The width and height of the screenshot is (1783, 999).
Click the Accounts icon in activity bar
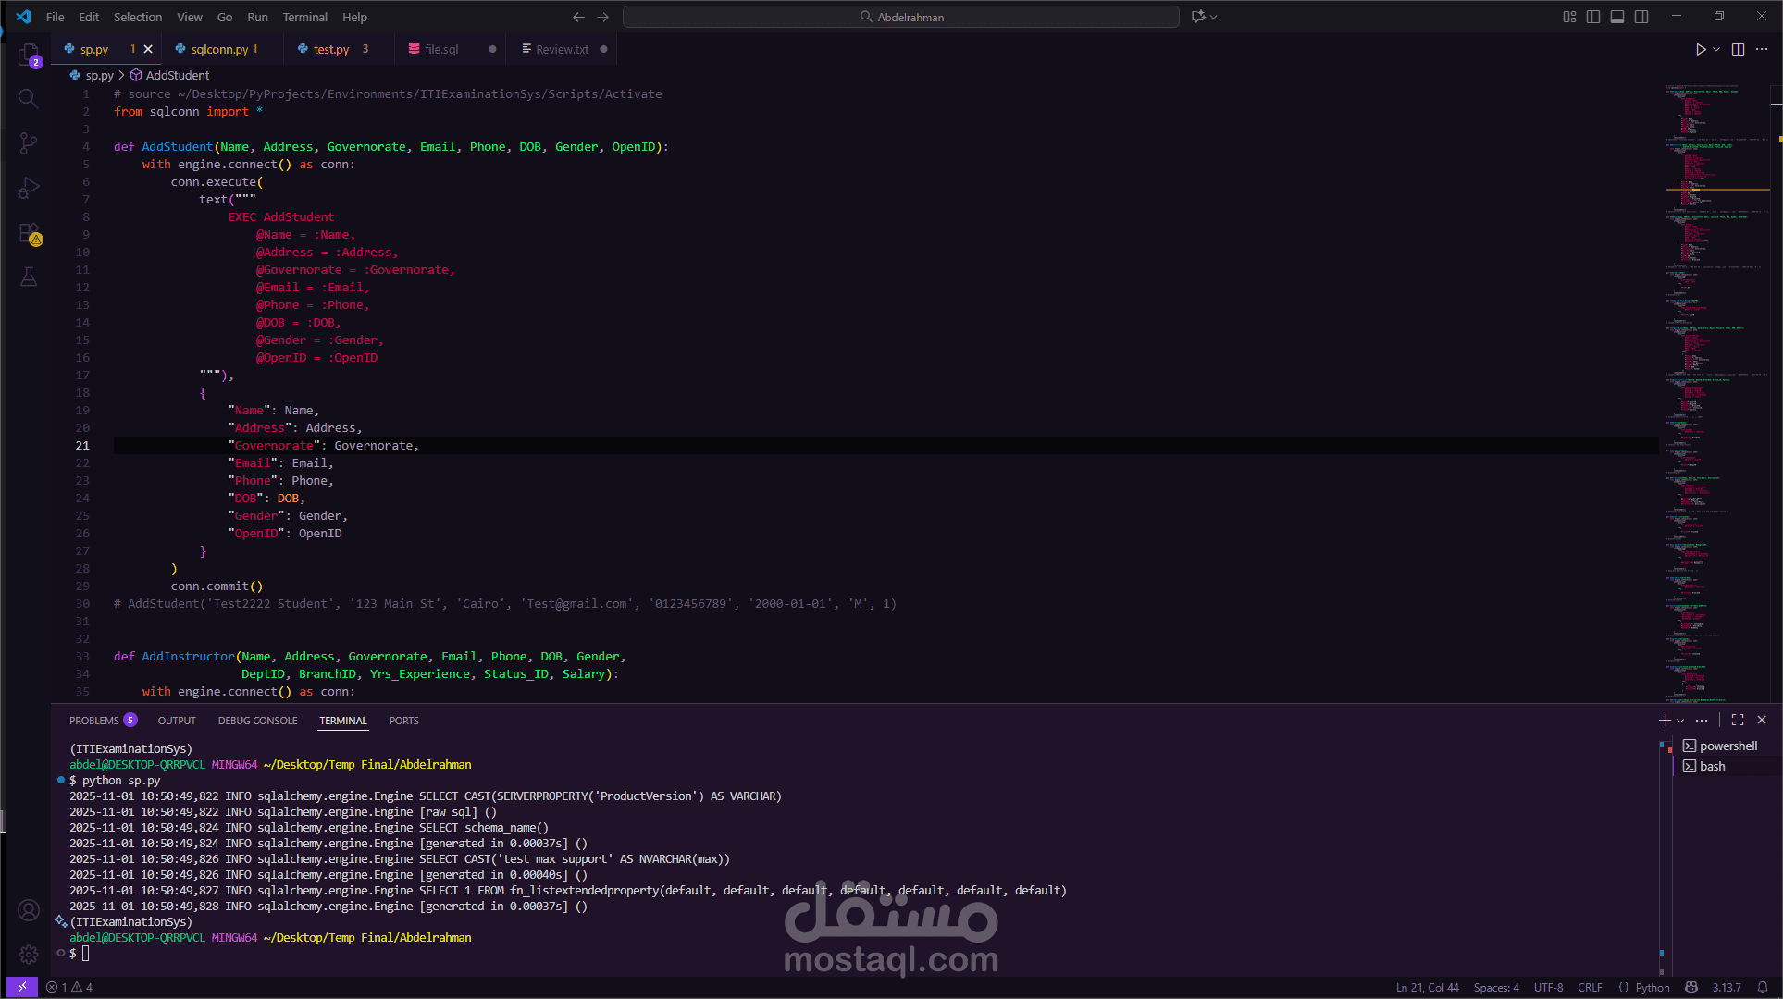click(29, 910)
